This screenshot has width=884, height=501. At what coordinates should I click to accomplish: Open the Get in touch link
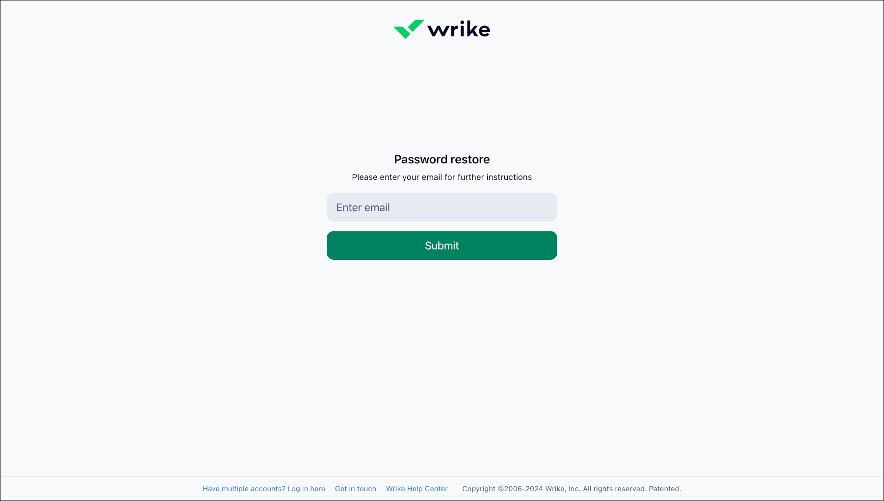[356, 489]
